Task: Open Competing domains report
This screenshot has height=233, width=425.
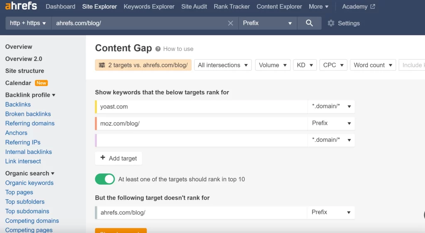Action: point(32,221)
